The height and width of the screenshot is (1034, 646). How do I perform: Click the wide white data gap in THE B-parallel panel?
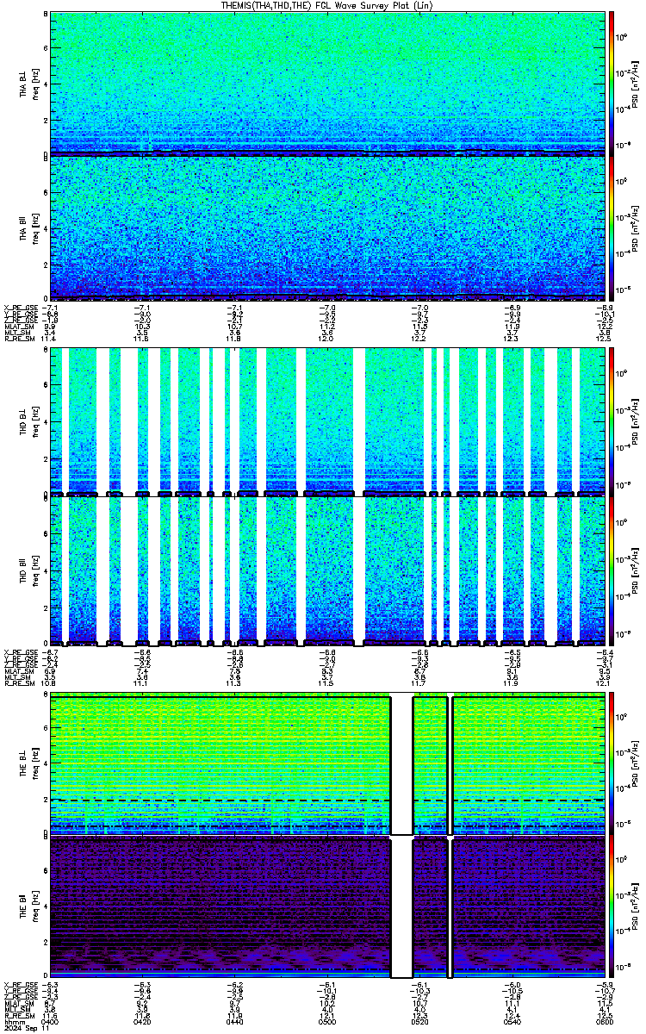[401, 907]
